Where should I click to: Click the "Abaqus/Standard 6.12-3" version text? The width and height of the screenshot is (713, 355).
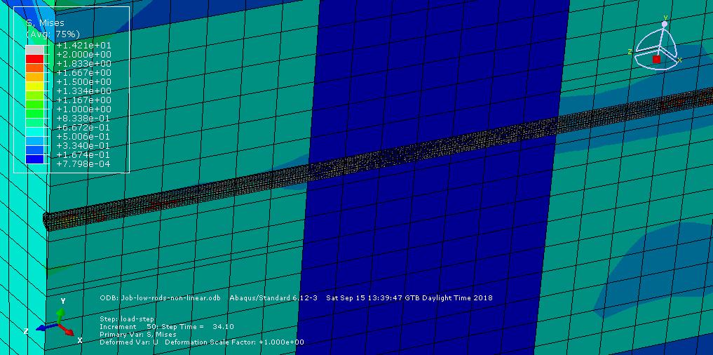click(273, 298)
